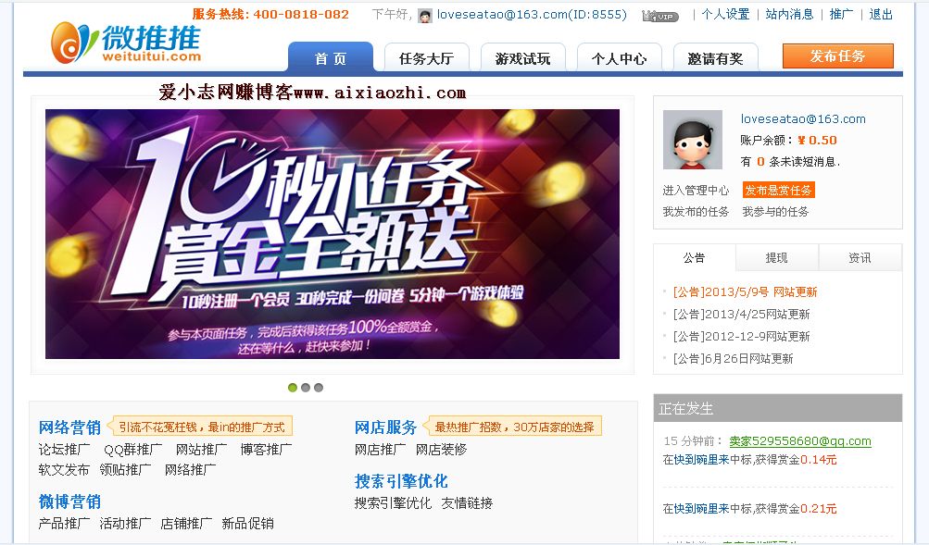This screenshot has width=929, height=545.
Task: Select the third gray carousel dot
Action: [x=319, y=388]
